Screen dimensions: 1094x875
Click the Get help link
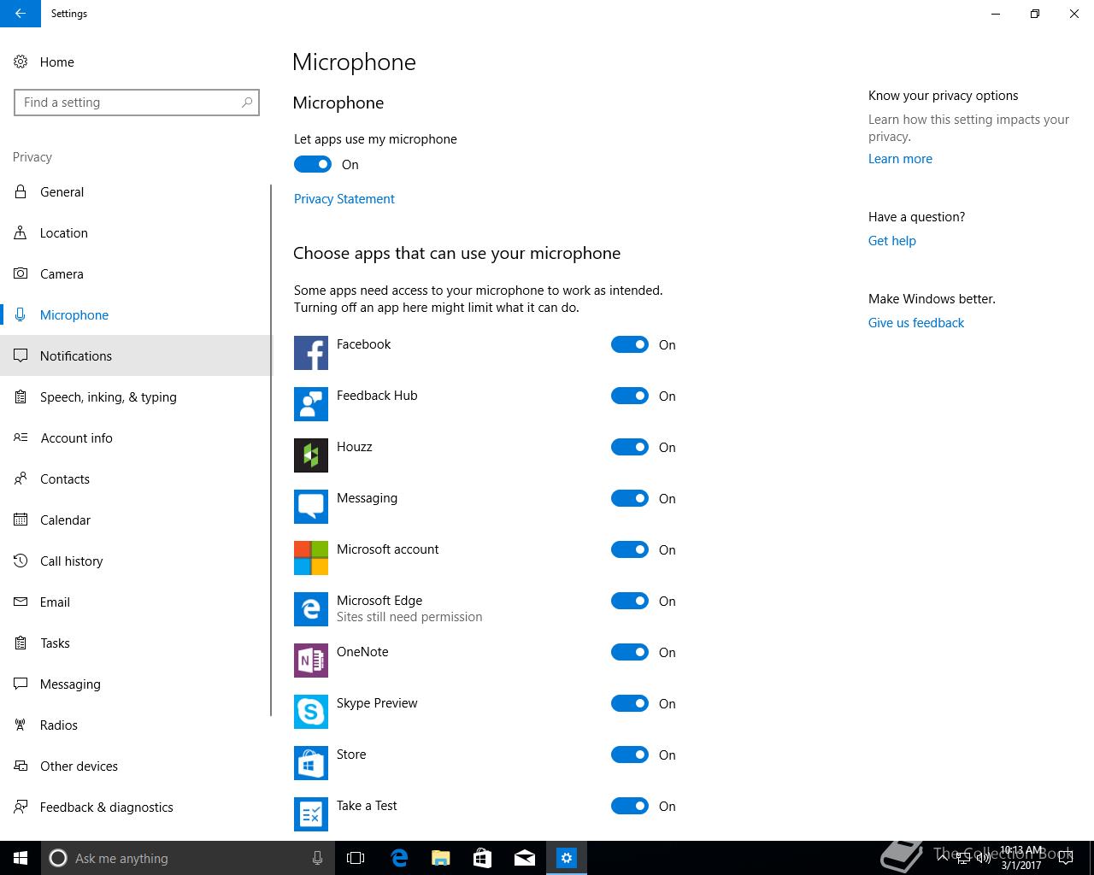pyautogui.click(x=892, y=240)
